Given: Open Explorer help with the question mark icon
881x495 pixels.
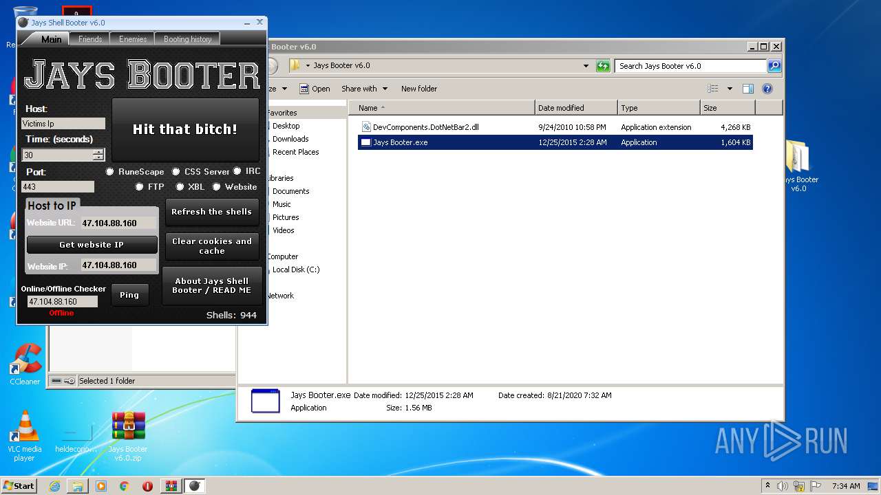Looking at the screenshot, I should click(x=767, y=89).
